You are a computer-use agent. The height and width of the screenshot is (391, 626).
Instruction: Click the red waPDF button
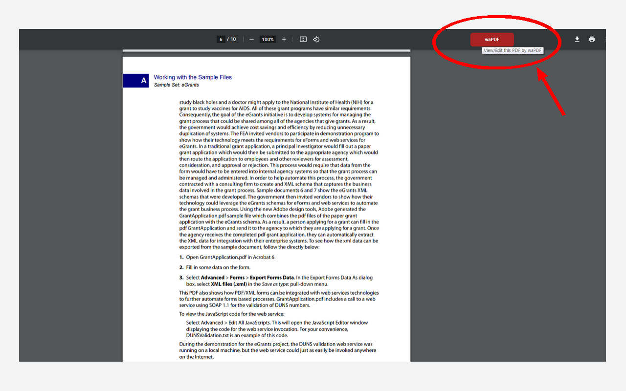(492, 40)
